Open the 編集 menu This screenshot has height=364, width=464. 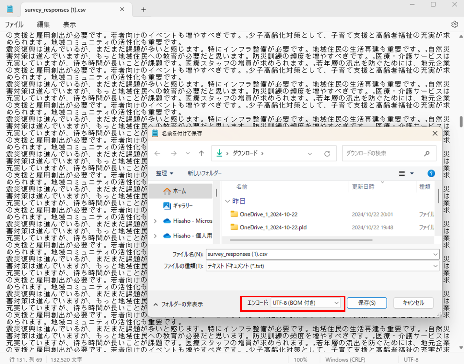[x=43, y=25]
